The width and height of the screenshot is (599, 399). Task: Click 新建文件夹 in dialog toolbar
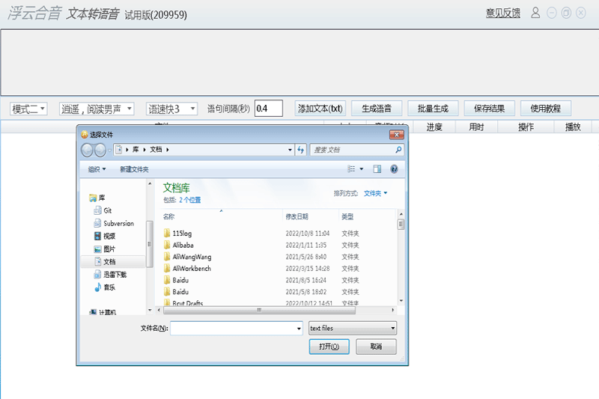point(134,169)
